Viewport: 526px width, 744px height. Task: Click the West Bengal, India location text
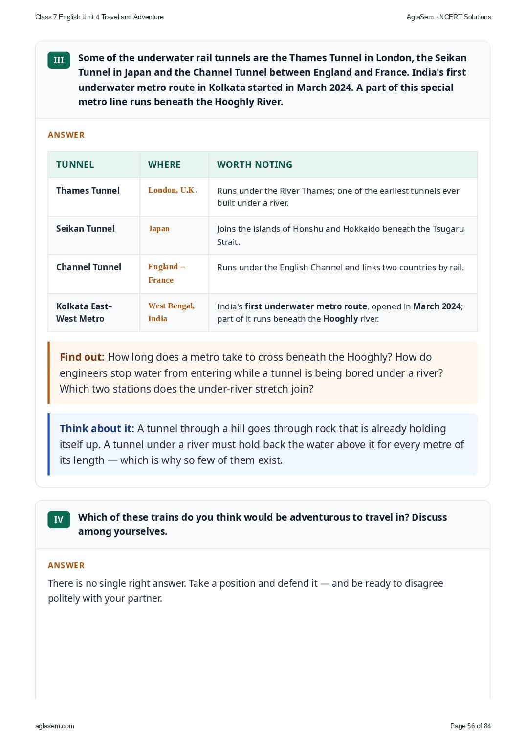tap(172, 312)
